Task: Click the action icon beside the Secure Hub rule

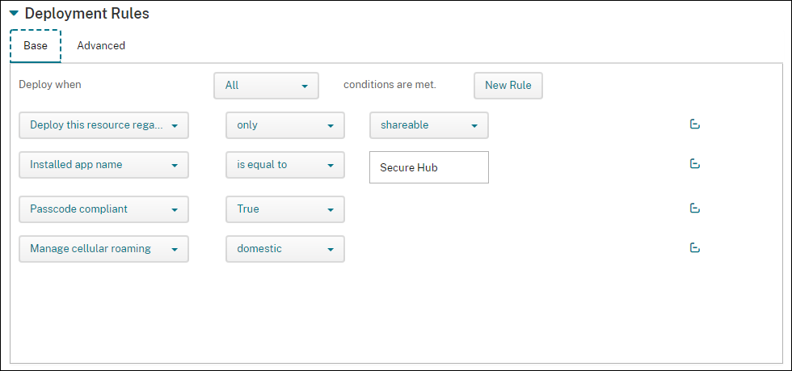Action: tap(693, 164)
